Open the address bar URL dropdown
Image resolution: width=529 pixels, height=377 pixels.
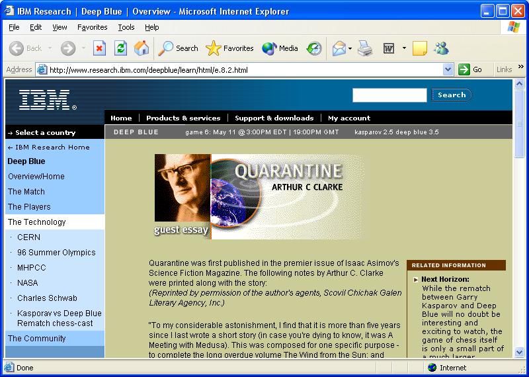[448, 69]
